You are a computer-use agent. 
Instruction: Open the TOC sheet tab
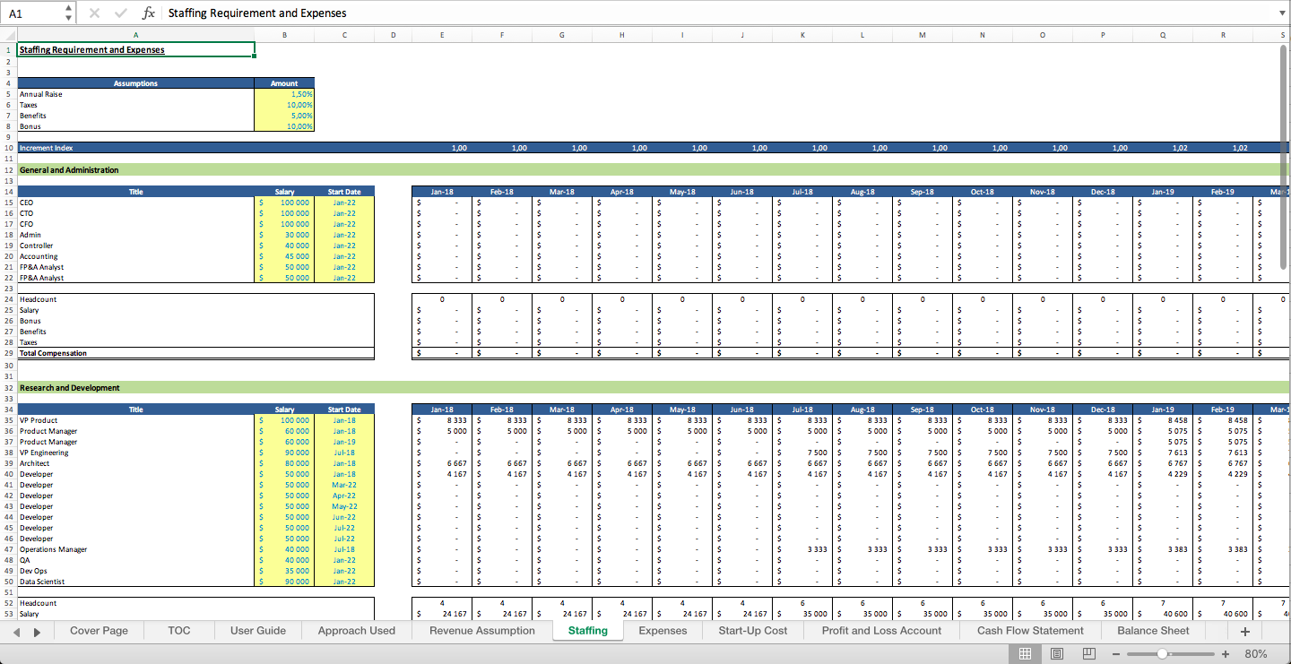179,631
